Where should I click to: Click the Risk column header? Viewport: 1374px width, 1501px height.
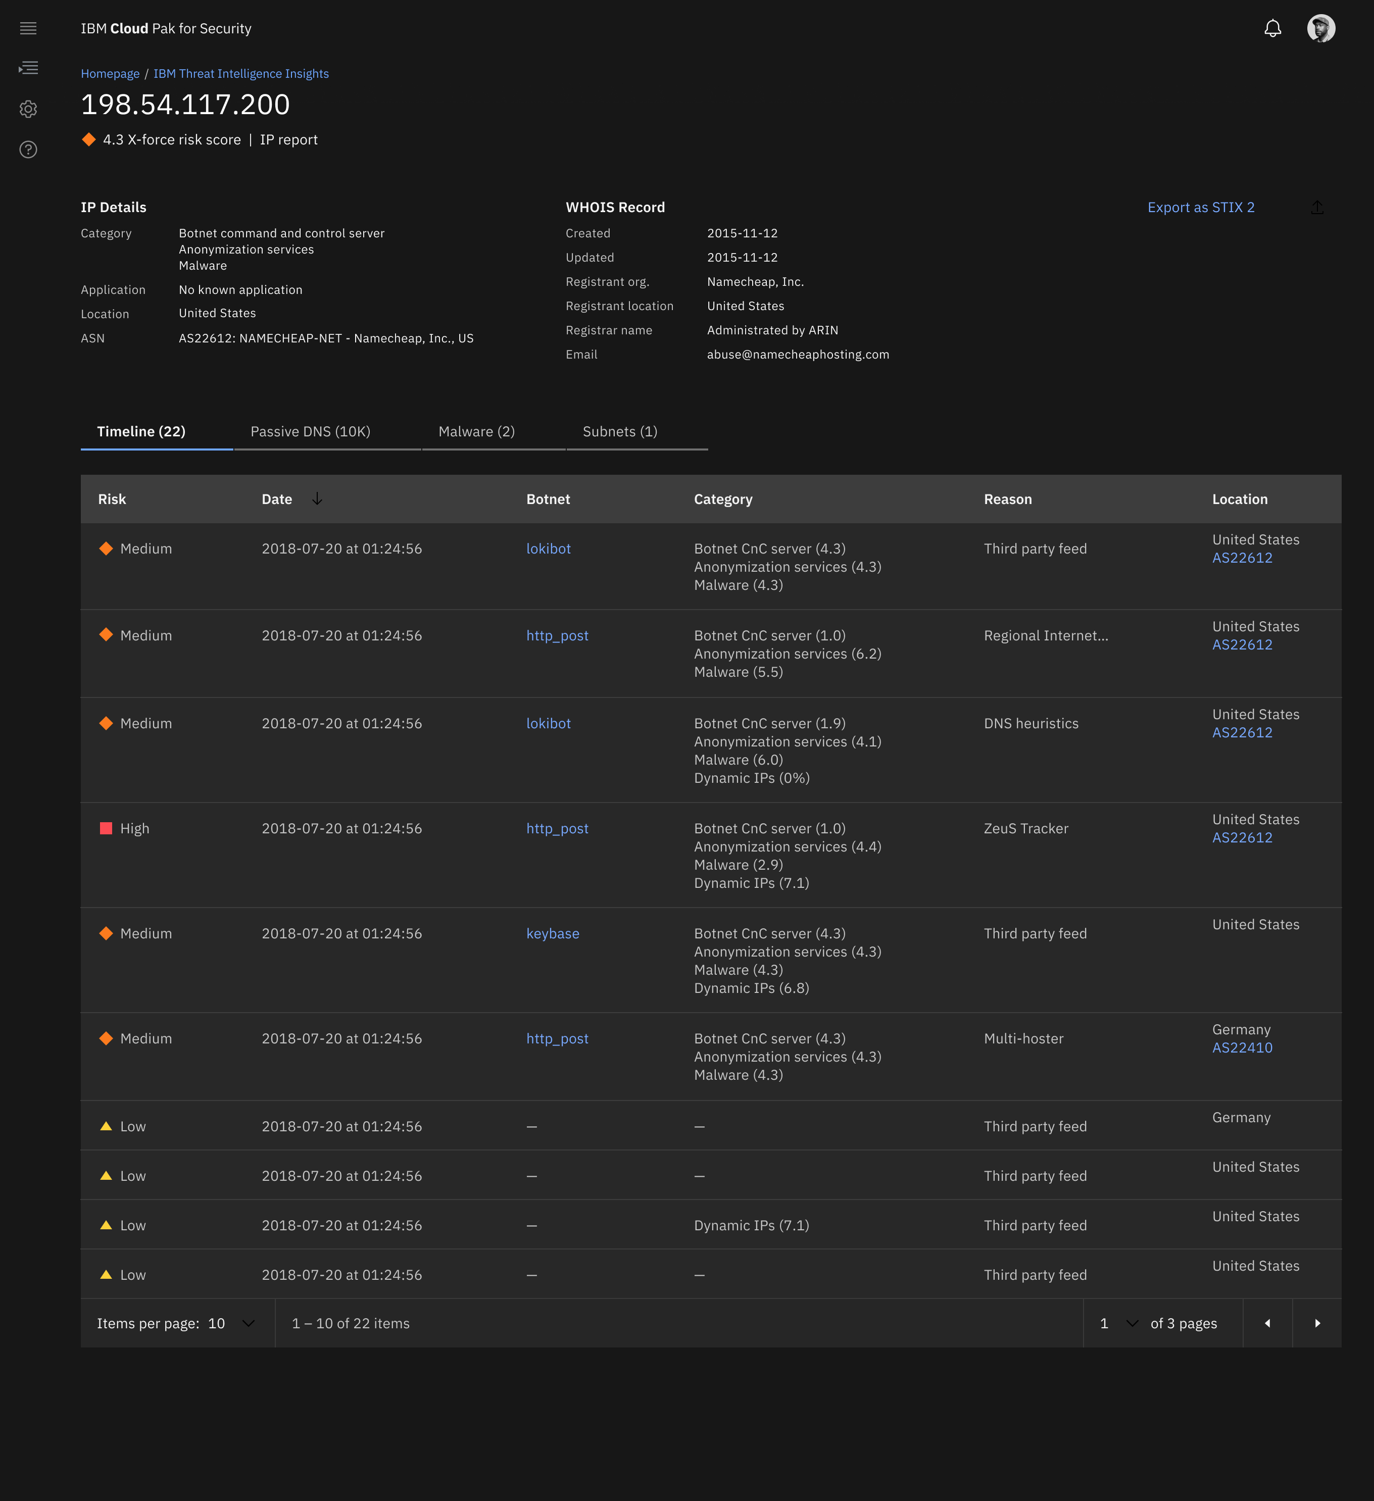[x=112, y=499]
